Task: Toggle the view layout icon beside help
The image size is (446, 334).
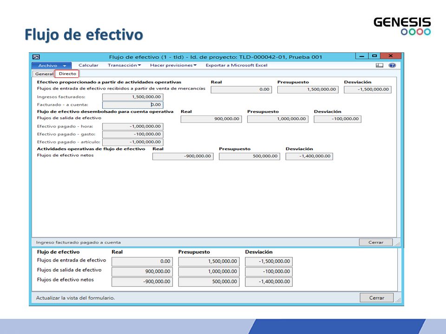Action: click(380, 65)
